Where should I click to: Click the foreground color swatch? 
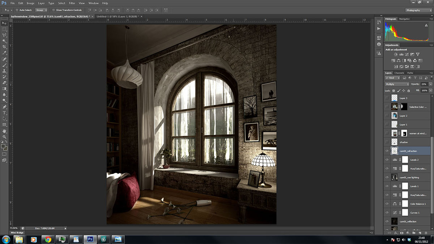(3, 146)
